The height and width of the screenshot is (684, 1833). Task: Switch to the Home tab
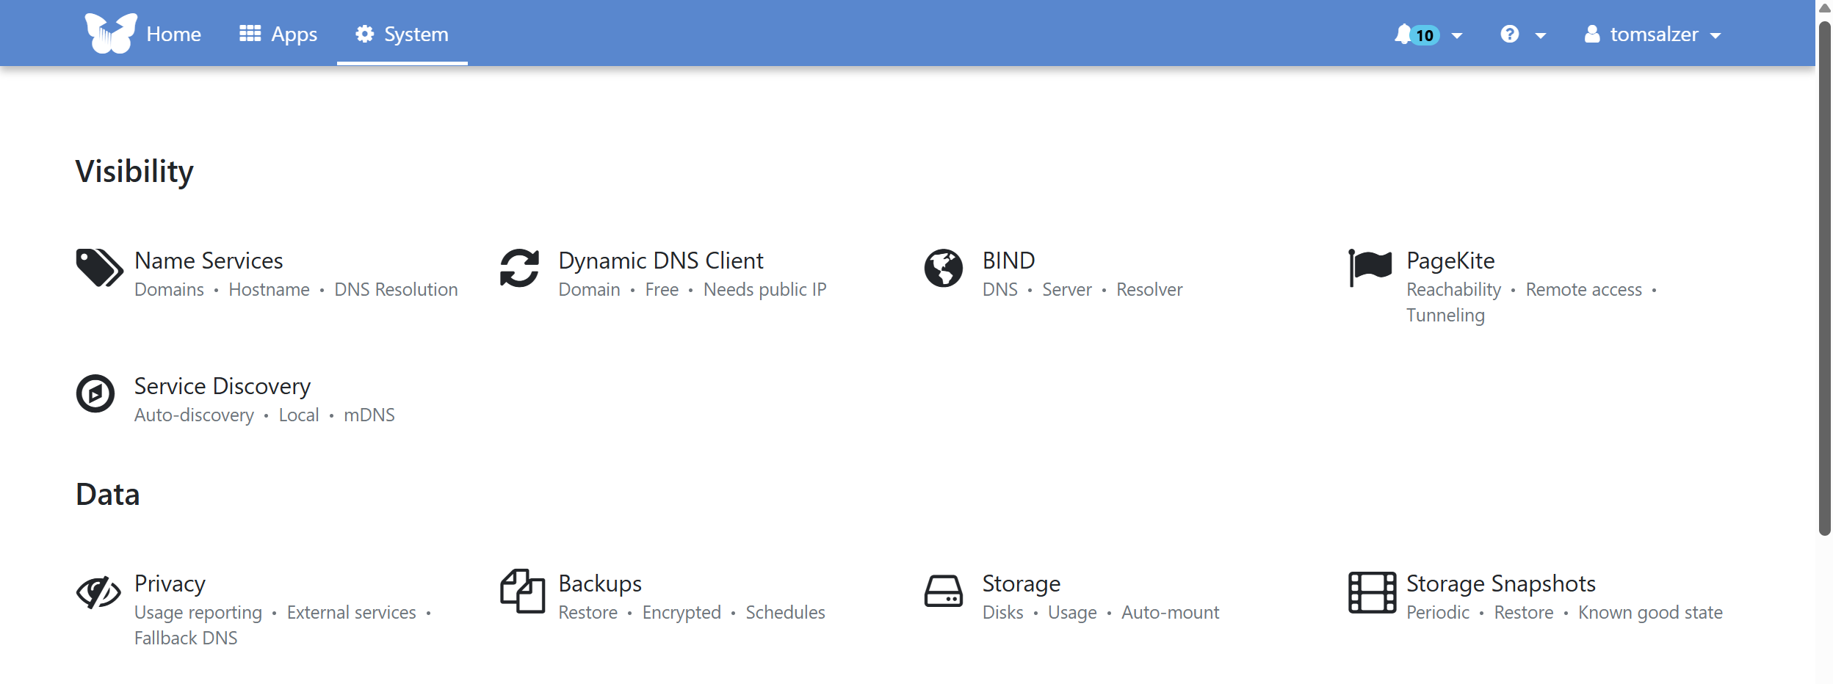click(173, 34)
